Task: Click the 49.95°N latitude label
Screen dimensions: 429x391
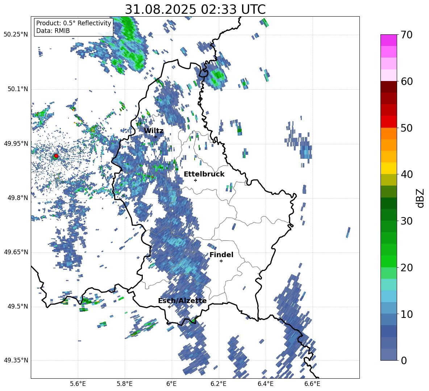Action: [x=16, y=143]
